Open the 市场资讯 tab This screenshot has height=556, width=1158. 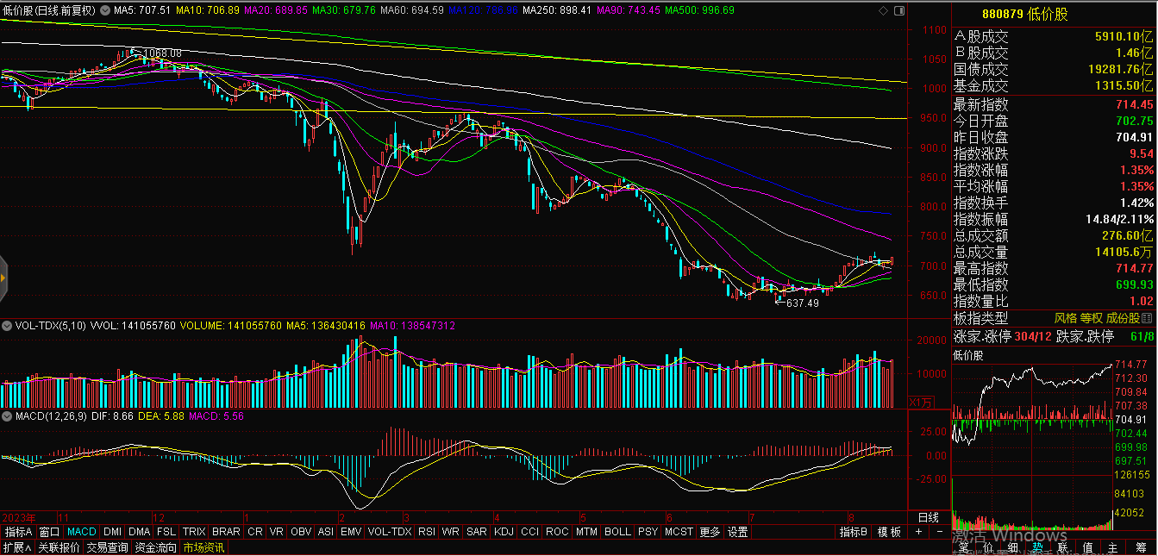[203, 547]
